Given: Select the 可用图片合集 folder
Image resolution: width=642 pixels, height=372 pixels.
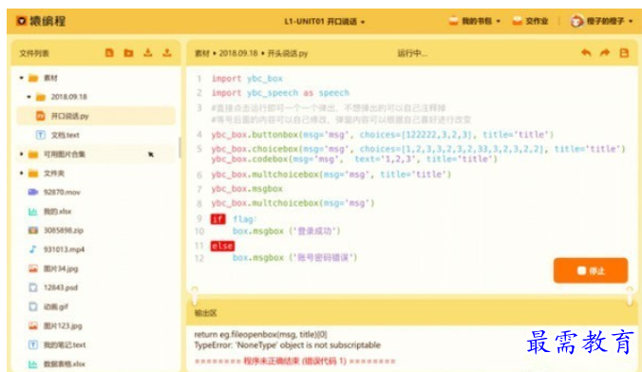Looking at the screenshot, I should 96,155.
